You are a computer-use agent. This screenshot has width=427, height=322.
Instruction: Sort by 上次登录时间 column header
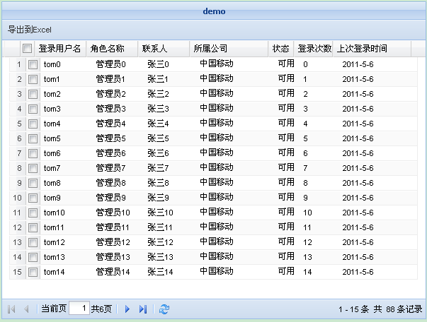372,49
